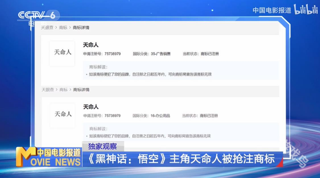Screen dimensions: 320x178
Task: Click the 独家观察 label
Action: [103, 147]
